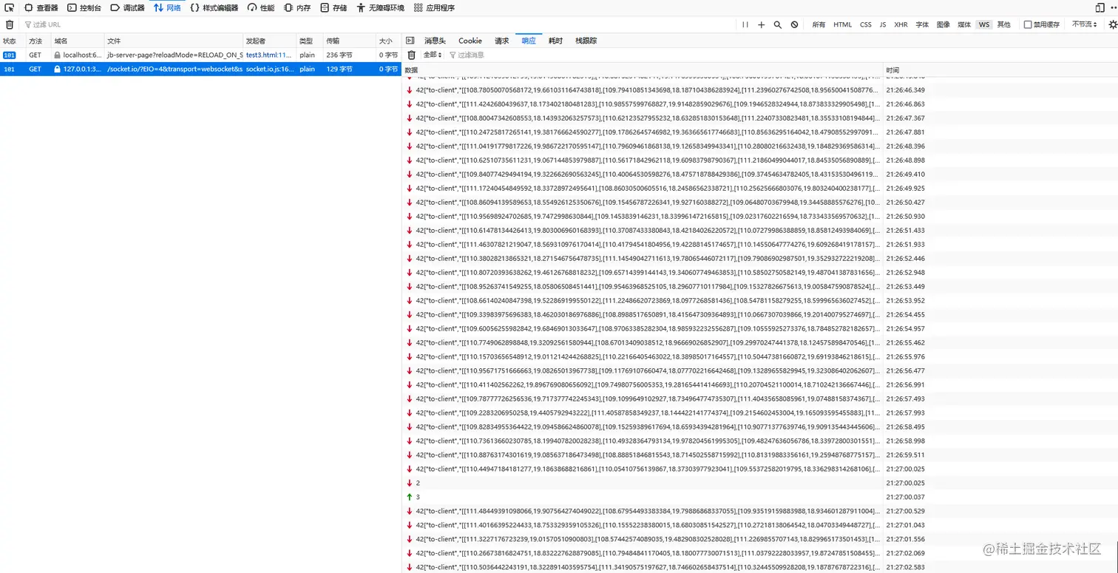1118x573 pixels.
Task: Open the 样式编辑器 style editor panel
Action: coord(214,7)
